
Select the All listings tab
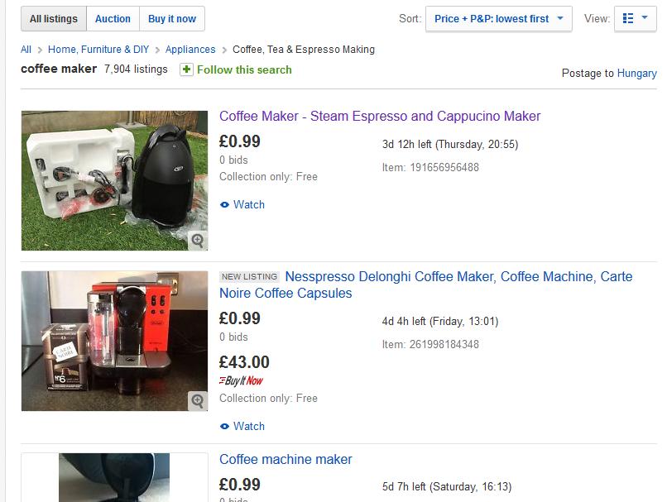coord(54,19)
